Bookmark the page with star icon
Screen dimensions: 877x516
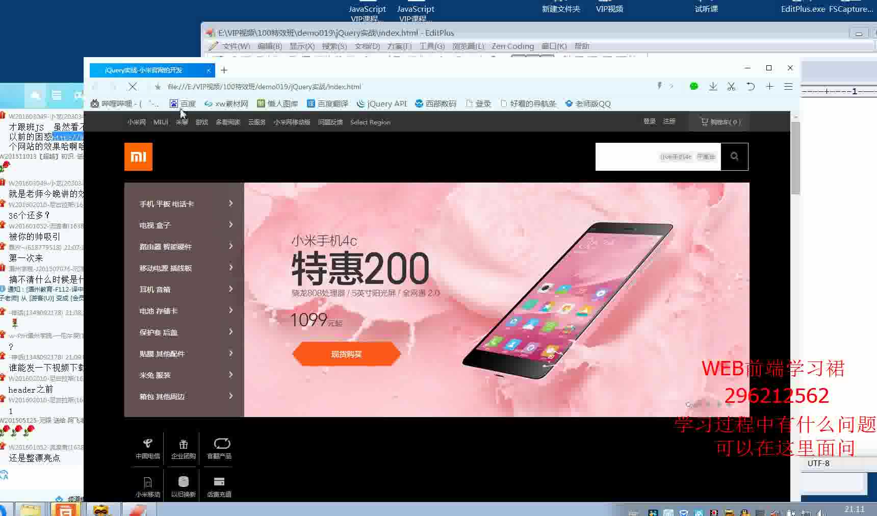coord(158,87)
